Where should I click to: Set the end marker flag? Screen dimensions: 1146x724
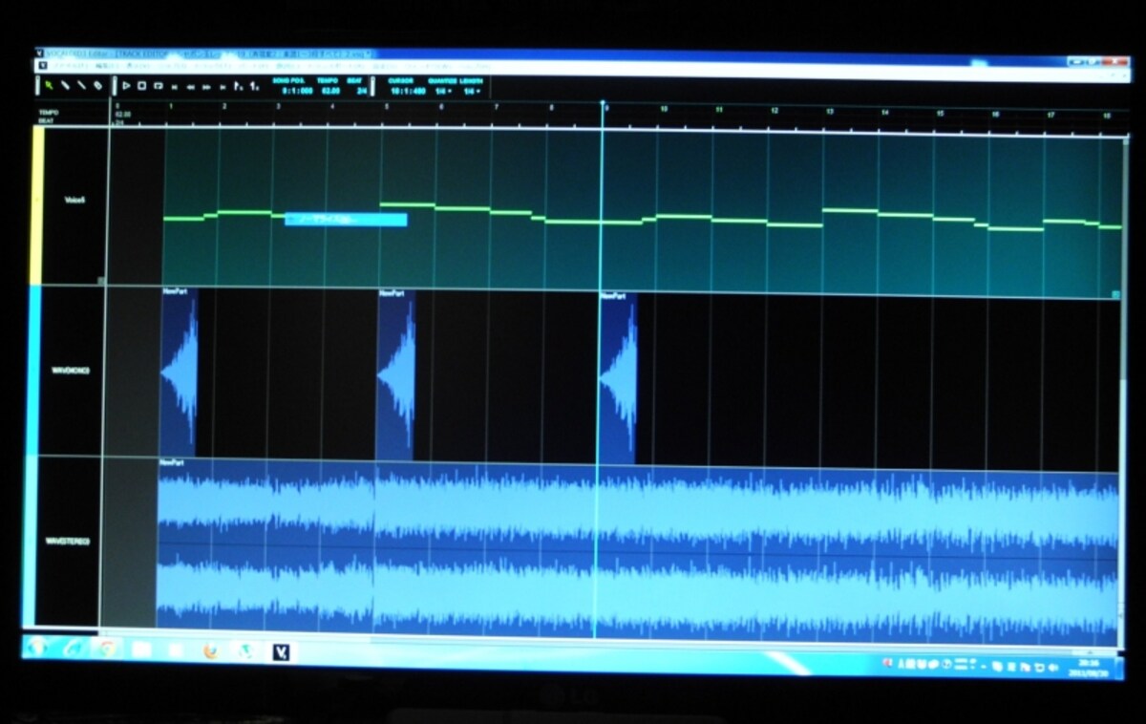(253, 87)
